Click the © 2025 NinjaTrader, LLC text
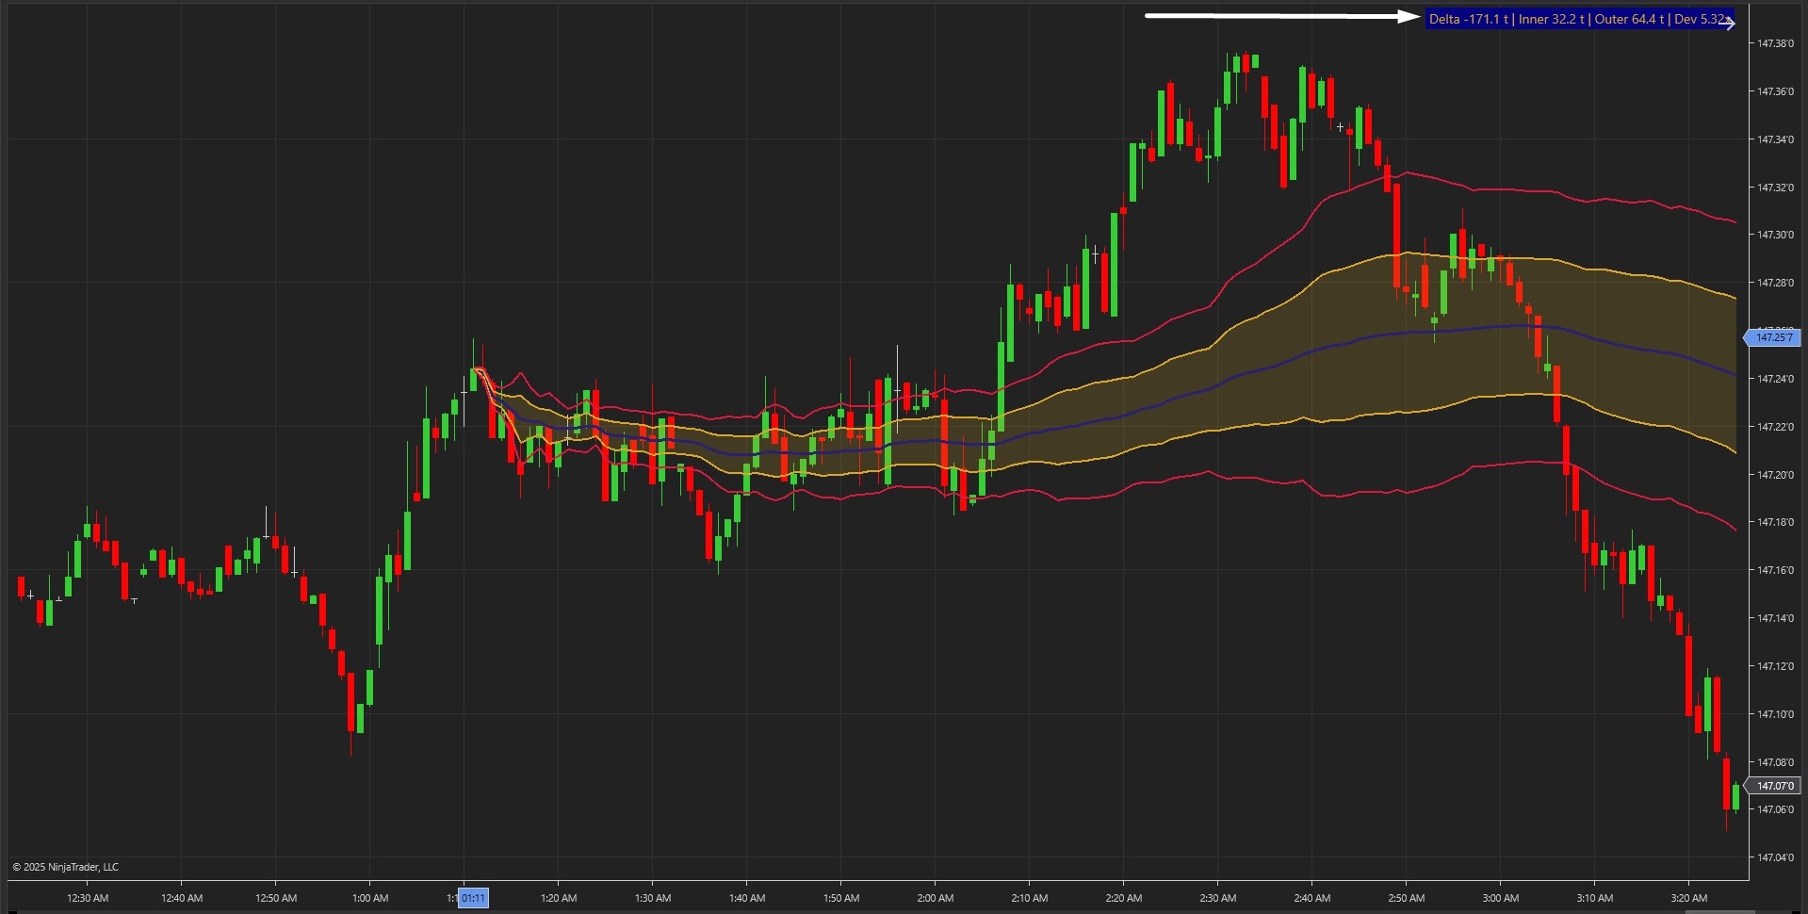 (x=66, y=867)
